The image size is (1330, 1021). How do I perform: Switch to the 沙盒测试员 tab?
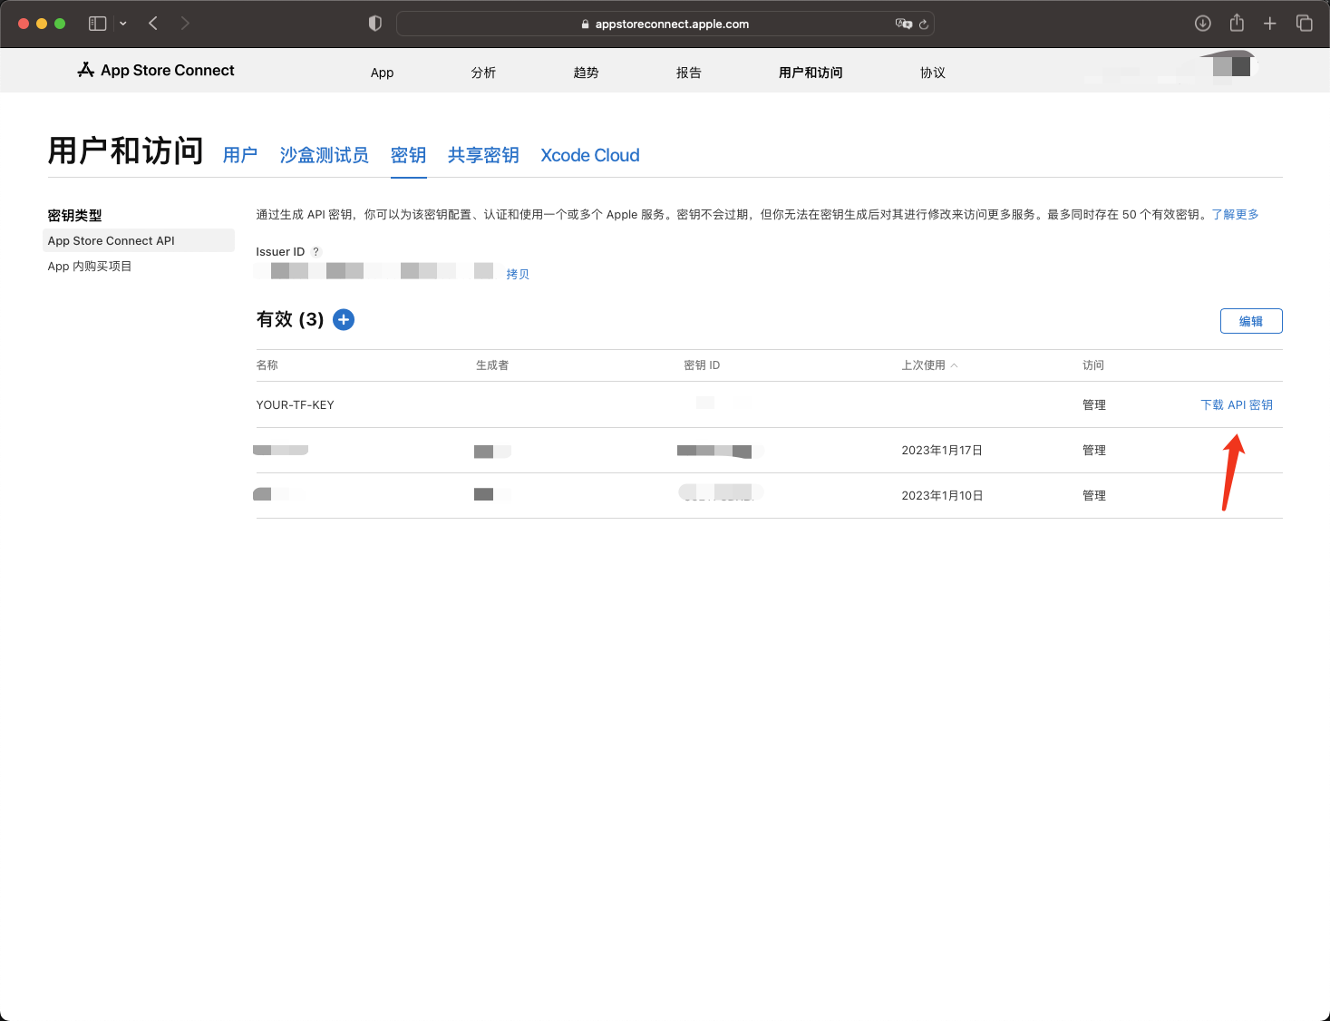click(x=325, y=155)
